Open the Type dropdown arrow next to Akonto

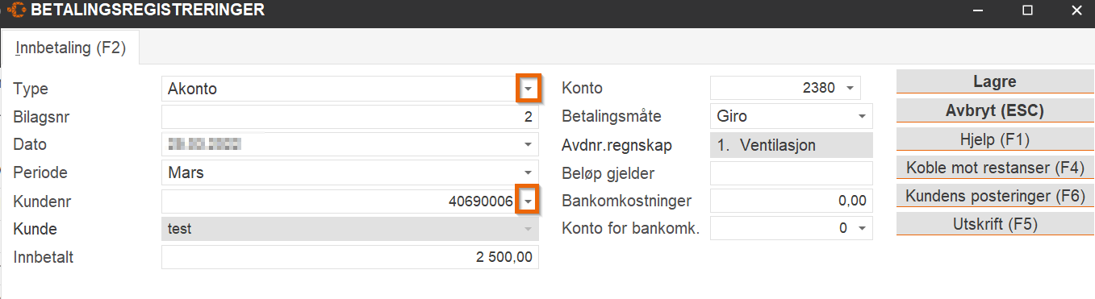click(528, 89)
